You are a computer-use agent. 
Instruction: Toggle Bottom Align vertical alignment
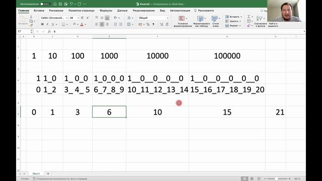point(107,18)
